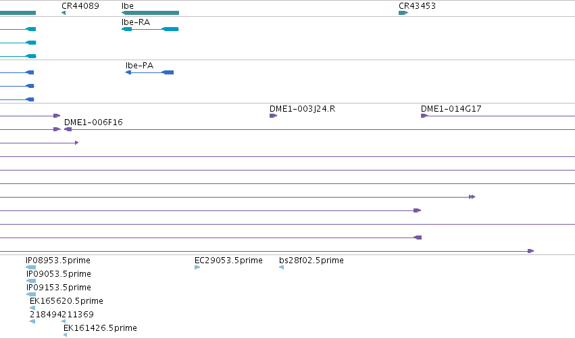
Task: Click the lbe-RA transcript feature
Action: (x=150, y=29)
